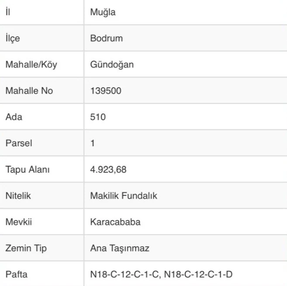
Task: Click the Zemin Tip label
Action: click(x=26, y=248)
